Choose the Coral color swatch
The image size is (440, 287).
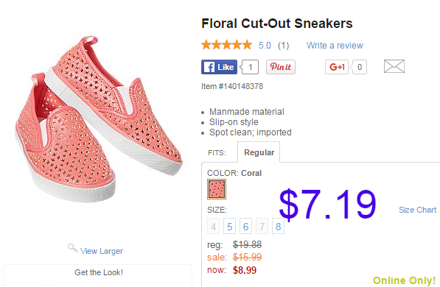(217, 189)
